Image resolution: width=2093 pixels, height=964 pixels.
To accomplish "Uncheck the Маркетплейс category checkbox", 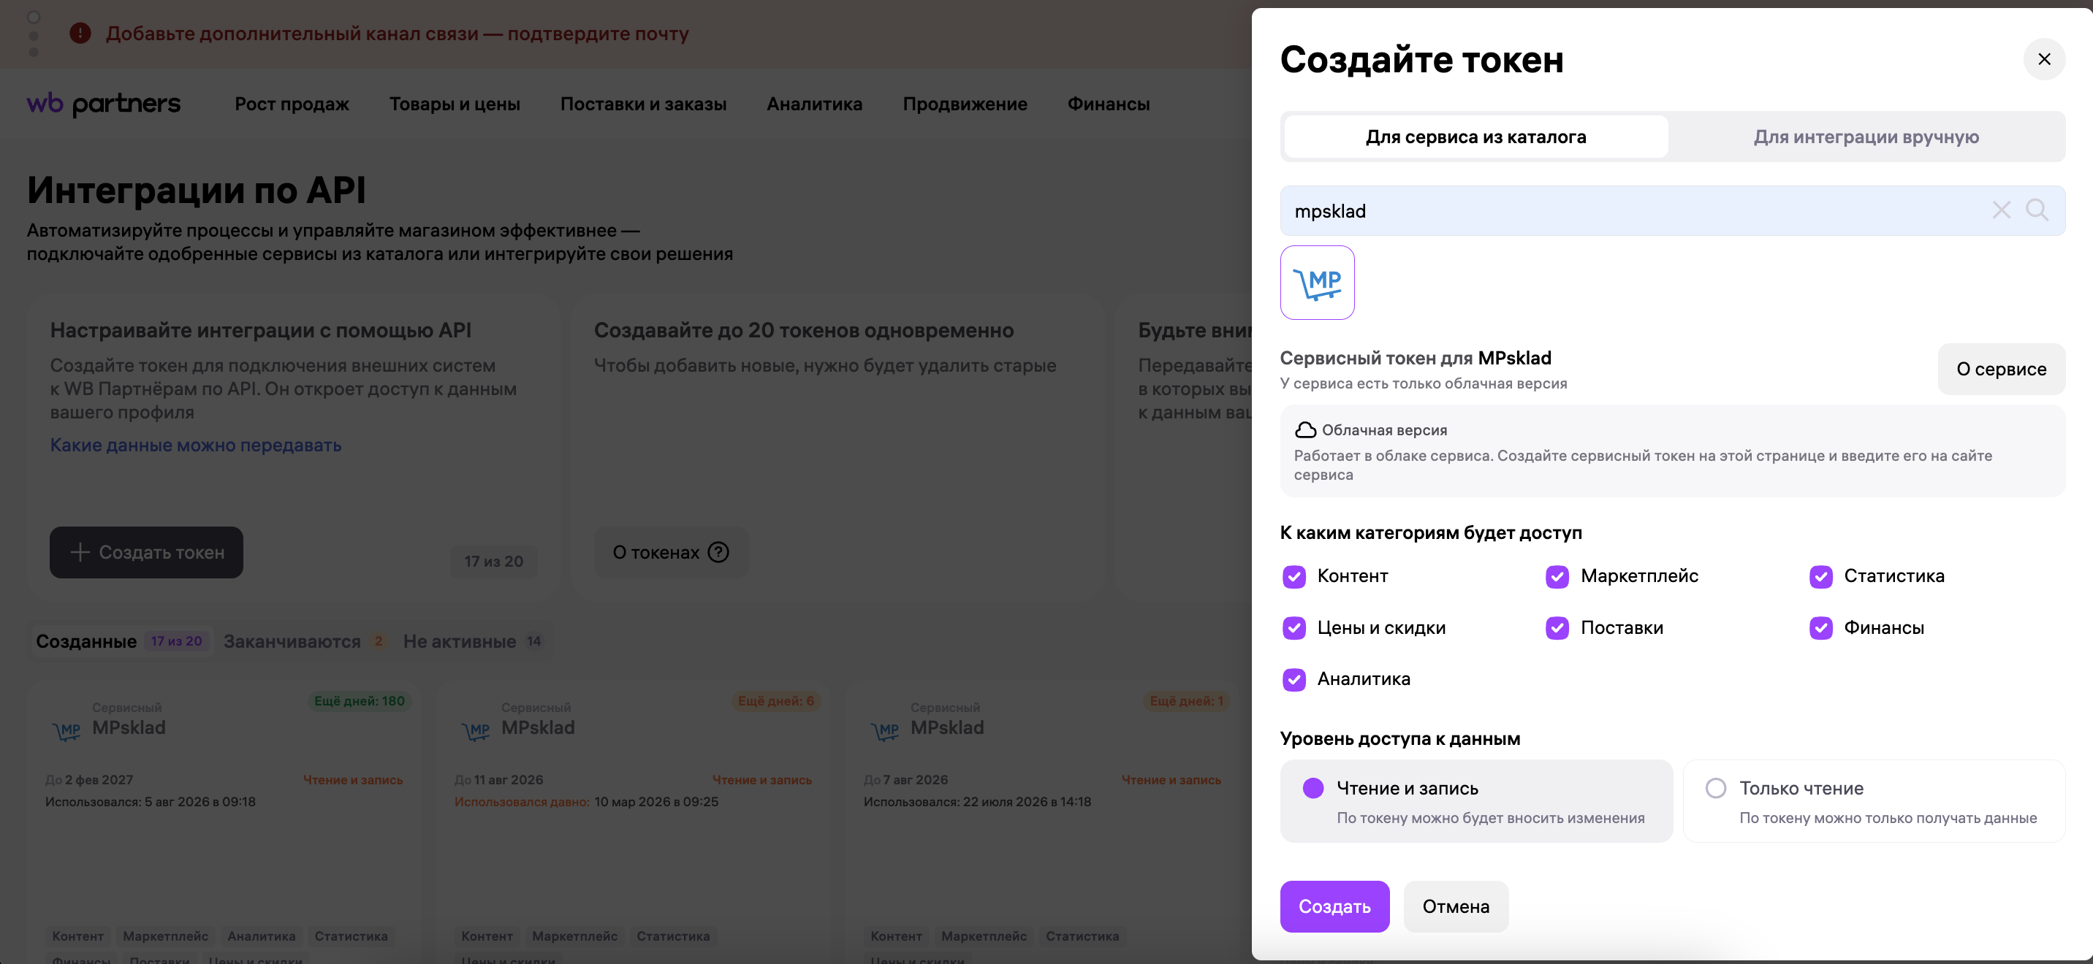I will click(x=1557, y=577).
